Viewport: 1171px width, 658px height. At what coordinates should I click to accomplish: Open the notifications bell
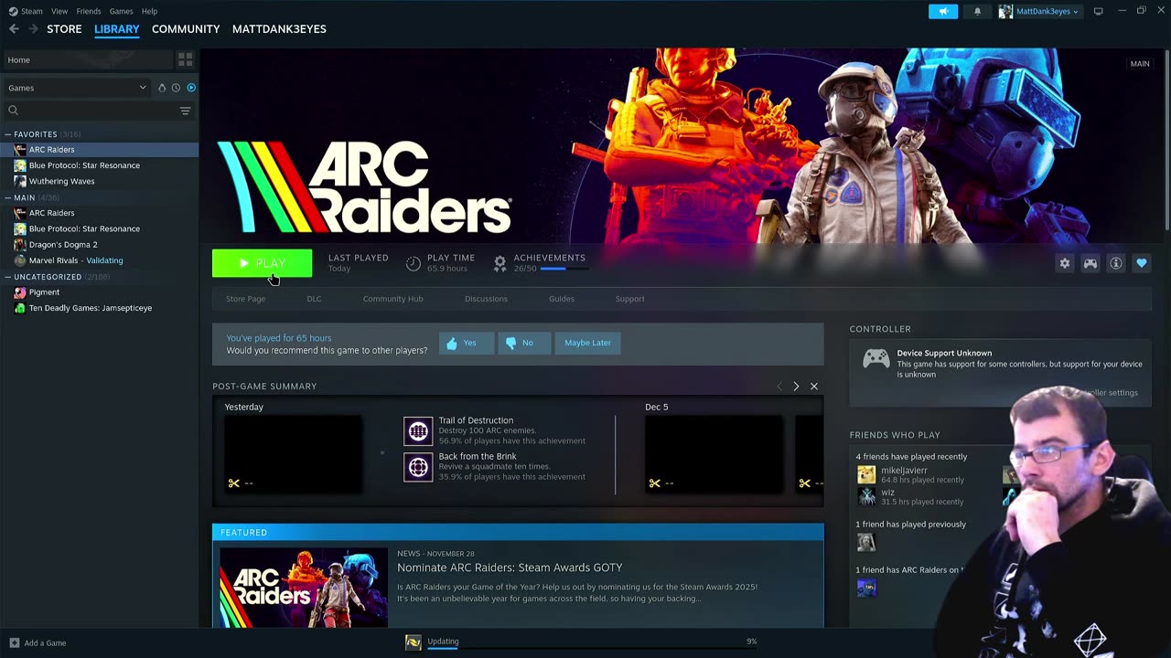click(977, 11)
